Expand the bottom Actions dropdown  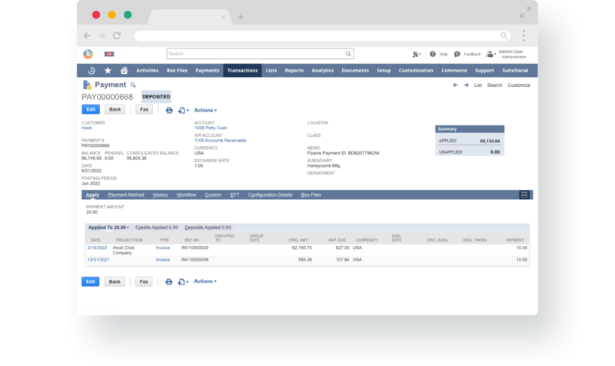pyautogui.click(x=204, y=281)
